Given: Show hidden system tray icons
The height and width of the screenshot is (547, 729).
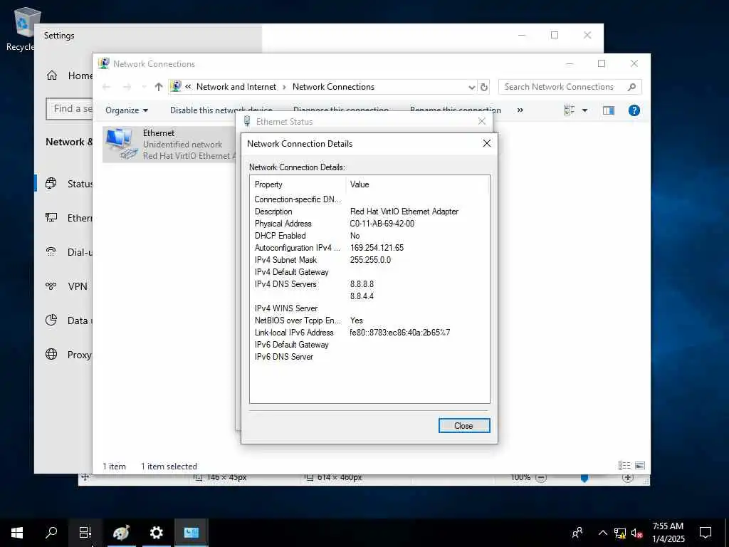Looking at the screenshot, I should point(602,533).
